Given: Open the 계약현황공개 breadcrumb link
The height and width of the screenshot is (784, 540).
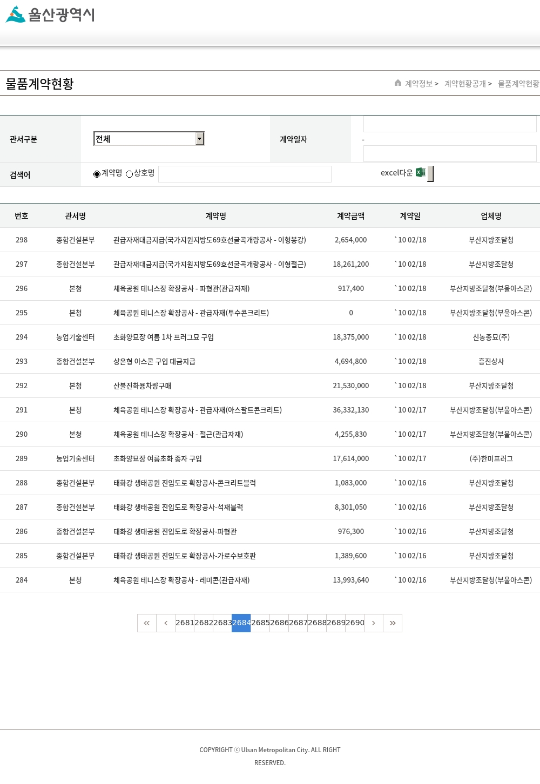Looking at the screenshot, I should point(465,84).
